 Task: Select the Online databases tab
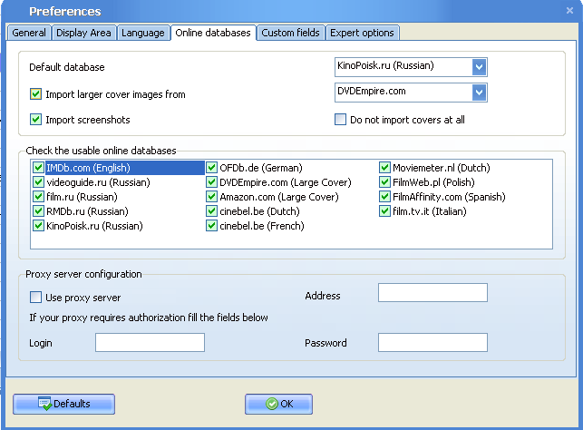point(213,33)
